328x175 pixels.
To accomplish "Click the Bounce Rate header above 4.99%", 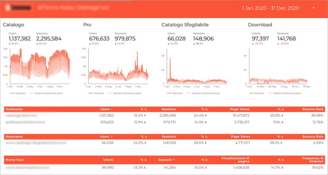I will (x=313, y=136).
